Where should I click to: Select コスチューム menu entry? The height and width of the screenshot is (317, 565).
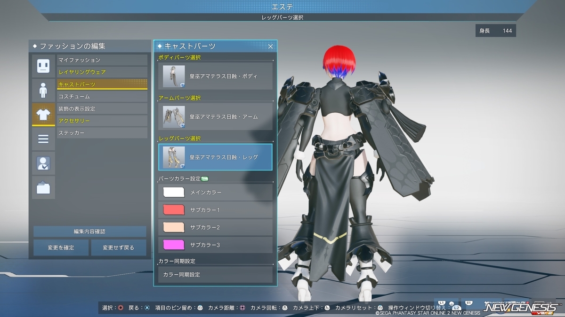(x=102, y=97)
